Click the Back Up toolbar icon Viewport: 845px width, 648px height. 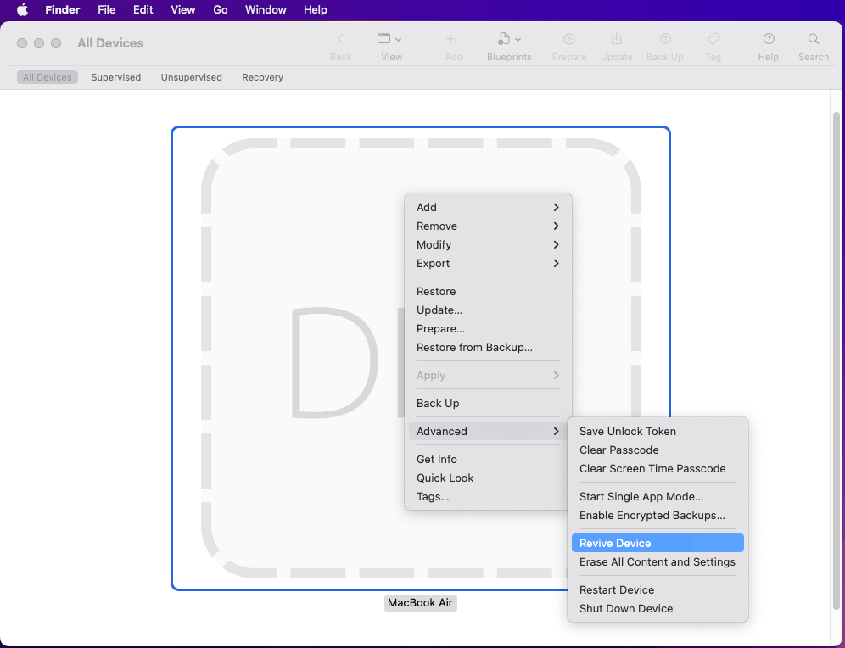pos(665,39)
